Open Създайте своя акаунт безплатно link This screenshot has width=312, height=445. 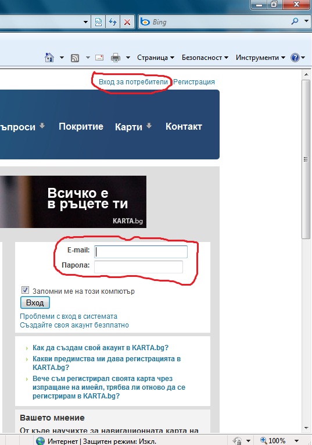pos(74,325)
